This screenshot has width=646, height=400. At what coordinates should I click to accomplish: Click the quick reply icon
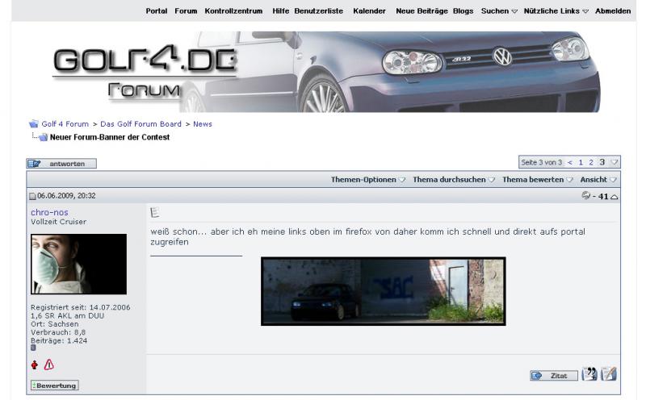[x=609, y=374]
